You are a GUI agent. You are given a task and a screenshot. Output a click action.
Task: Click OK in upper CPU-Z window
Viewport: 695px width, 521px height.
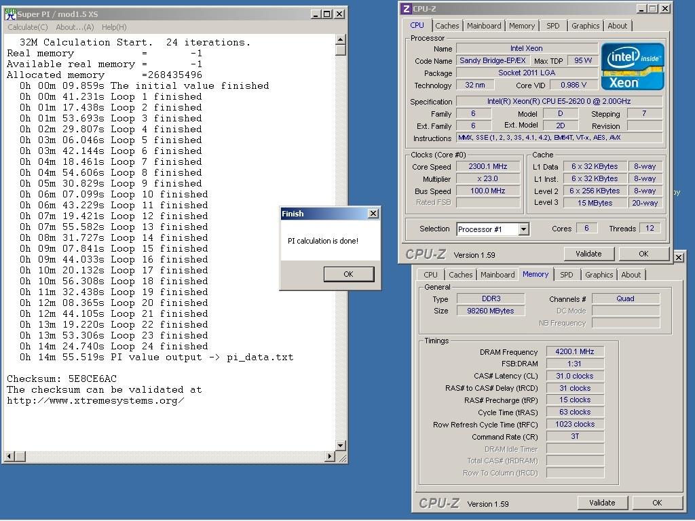tap(643, 254)
